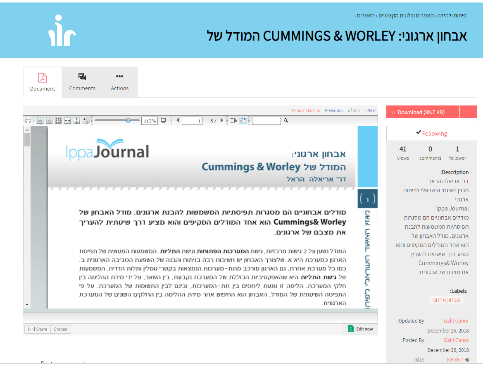This screenshot has height=366, width=483.
Task: Click the Comments speech bubble icon
Action: pos(82,76)
